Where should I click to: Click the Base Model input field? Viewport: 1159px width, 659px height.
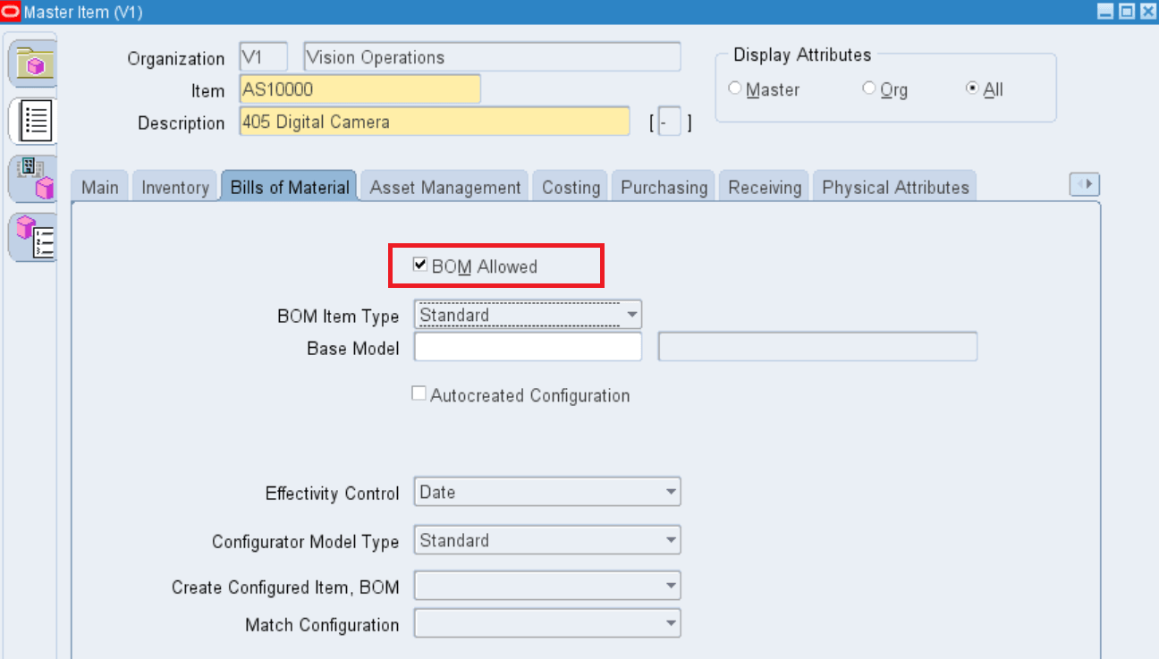click(527, 347)
